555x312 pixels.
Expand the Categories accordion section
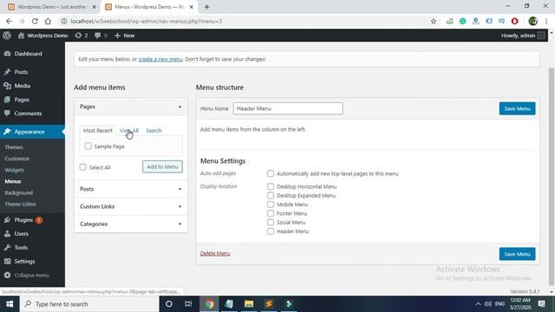tap(131, 224)
